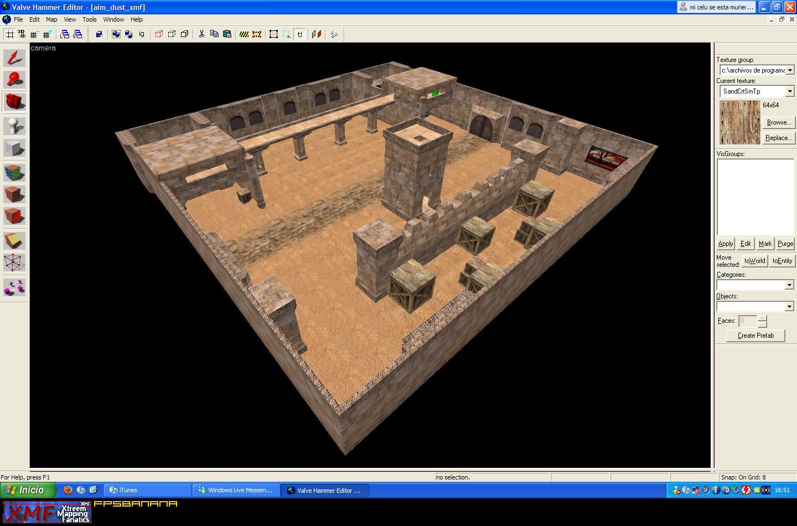Toggle the 'ig' ignore groups button

pos(142,34)
